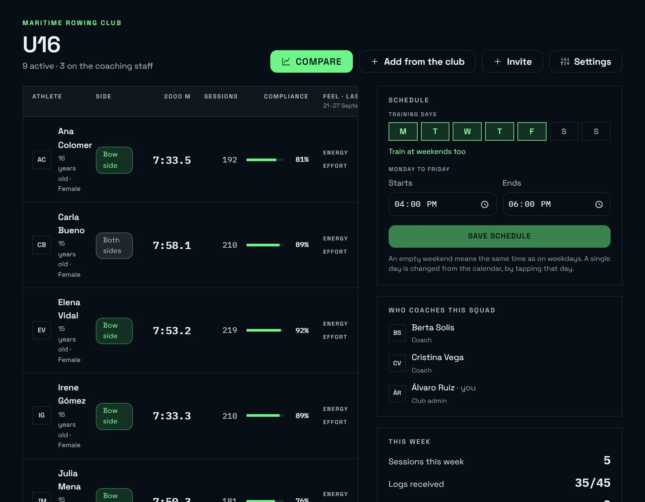Click Train at weekends too link
The width and height of the screenshot is (645, 502).
427,152
